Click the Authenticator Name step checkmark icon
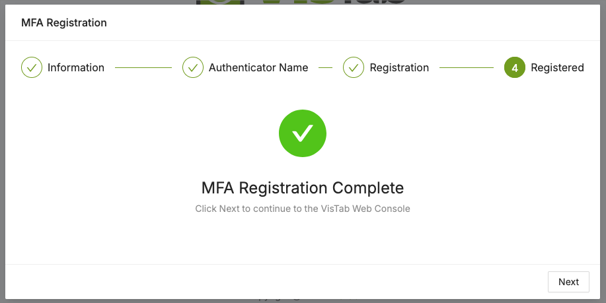 coord(193,67)
